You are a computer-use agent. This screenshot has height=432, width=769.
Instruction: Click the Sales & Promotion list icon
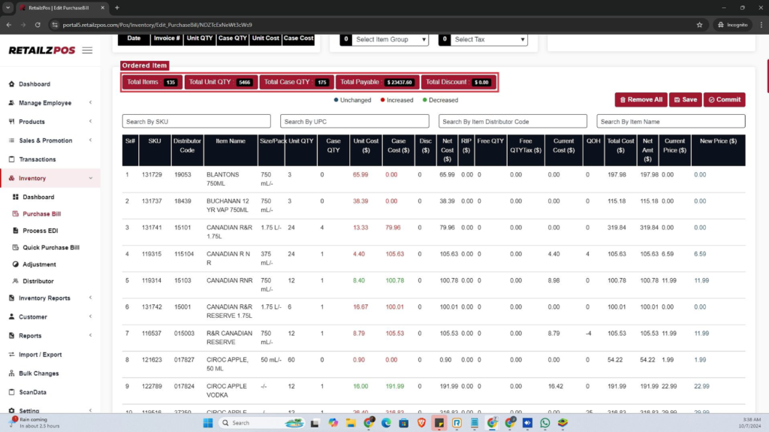click(x=12, y=140)
